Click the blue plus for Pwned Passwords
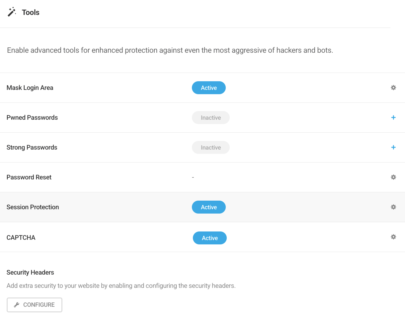The width and height of the screenshot is (405, 322). tap(393, 117)
